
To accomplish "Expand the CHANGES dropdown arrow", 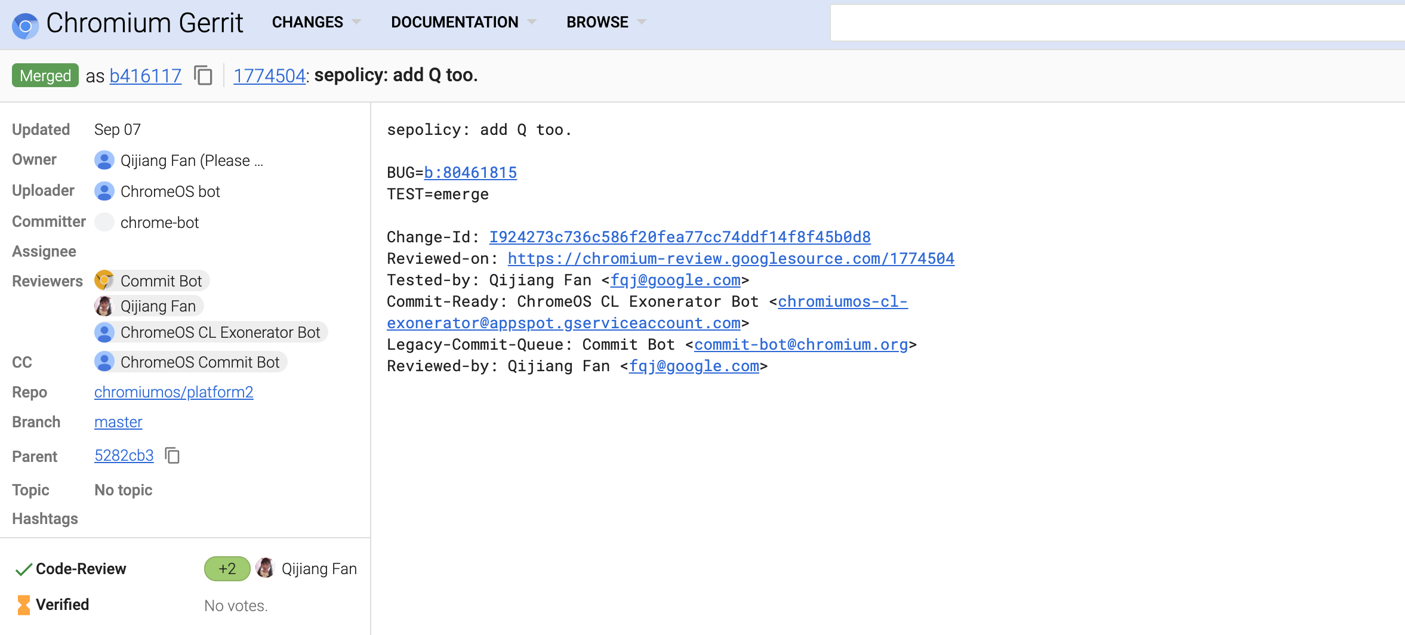I will point(357,22).
